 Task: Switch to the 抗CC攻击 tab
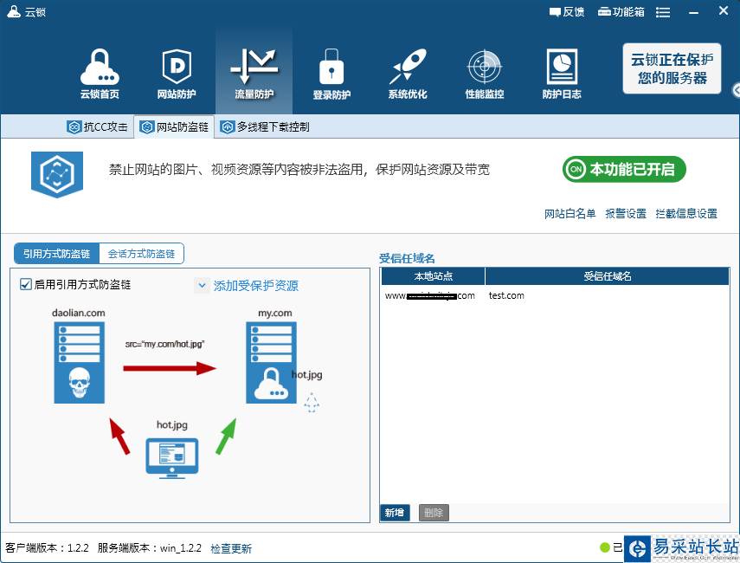(97, 126)
